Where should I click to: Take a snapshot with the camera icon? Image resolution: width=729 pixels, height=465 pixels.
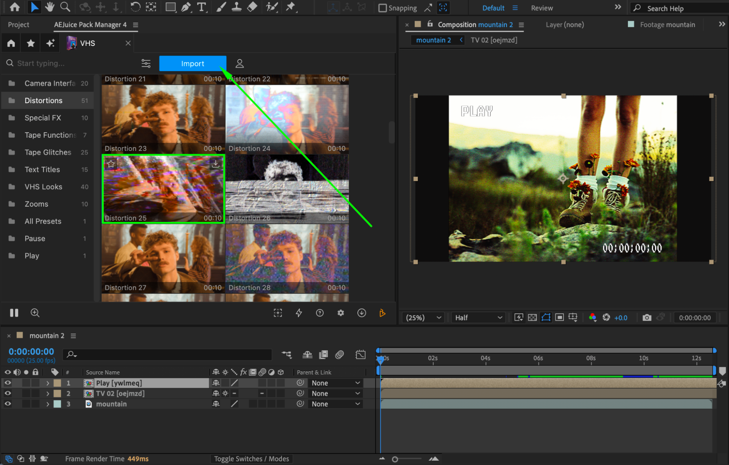coord(647,317)
